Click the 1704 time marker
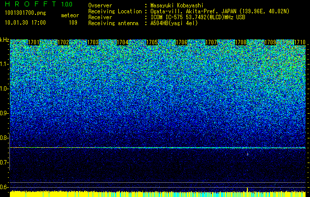310x197 pixels. tap(123, 42)
